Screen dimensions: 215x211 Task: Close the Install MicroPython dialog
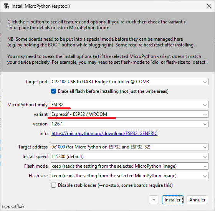click(x=209, y=6)
